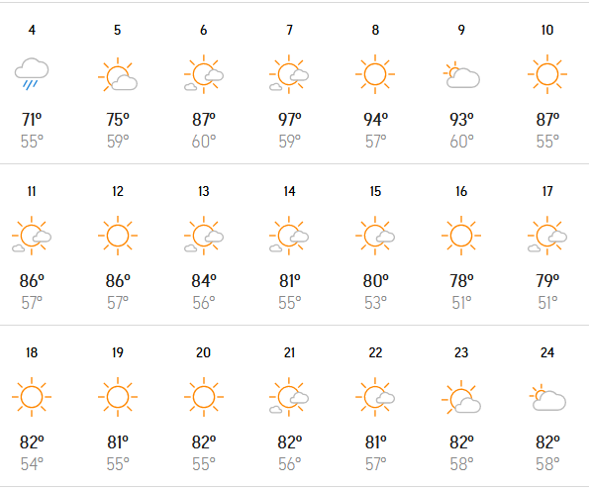Click the sun icon on day 12

(x=118, y=236)
